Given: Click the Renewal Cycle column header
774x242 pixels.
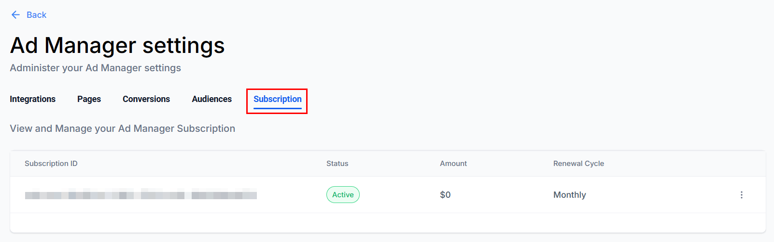Looking at the screenshot, I should point(578,164).
